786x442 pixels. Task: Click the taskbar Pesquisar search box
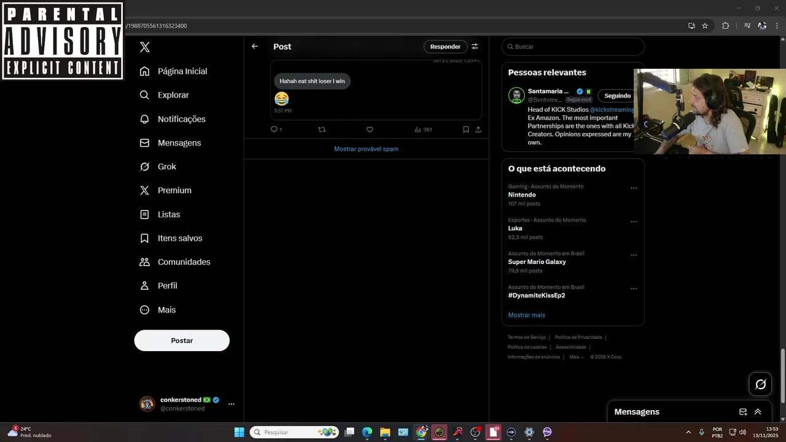pos(295,432)
